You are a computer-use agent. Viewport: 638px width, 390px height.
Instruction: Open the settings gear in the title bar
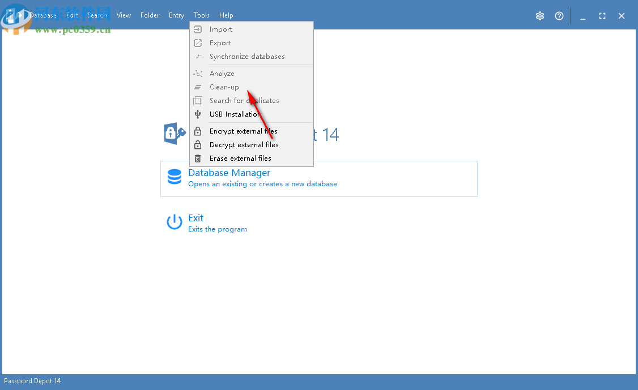539,16
